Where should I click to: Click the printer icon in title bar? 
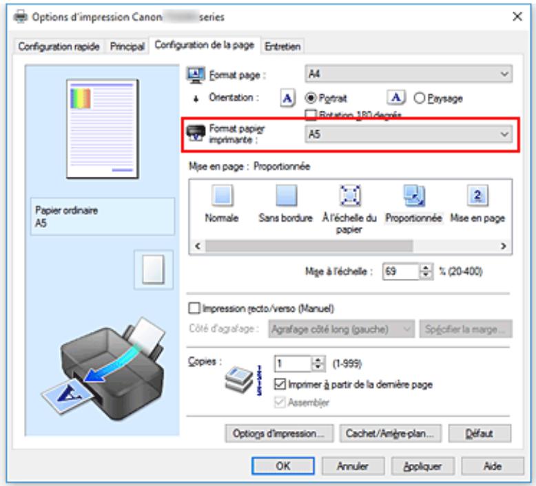[21, 17]
